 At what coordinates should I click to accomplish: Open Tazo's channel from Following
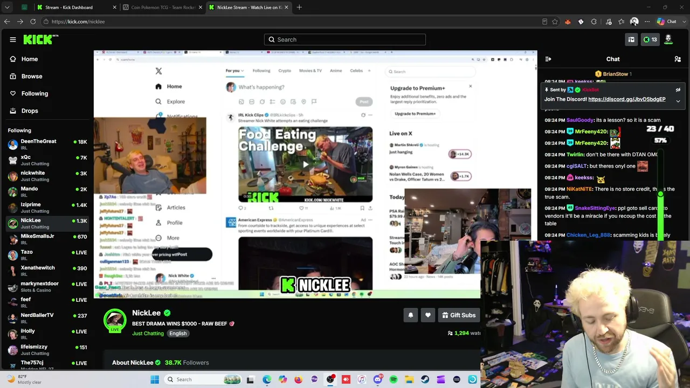click(x=47, y=255)
